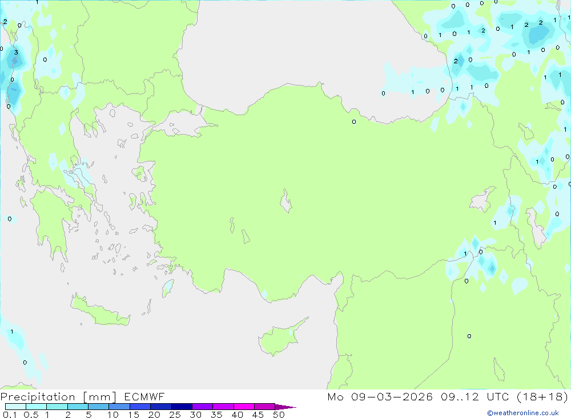
Task: Pick the purple swatch between 30 and 35
Action: click(202, 407)
